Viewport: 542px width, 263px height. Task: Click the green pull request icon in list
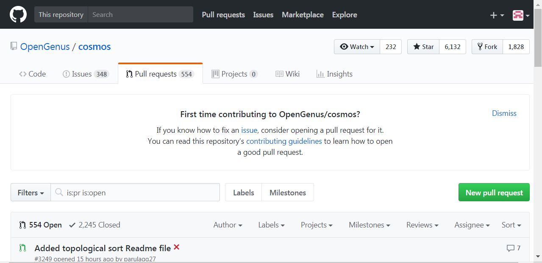(x=22, y=248)
